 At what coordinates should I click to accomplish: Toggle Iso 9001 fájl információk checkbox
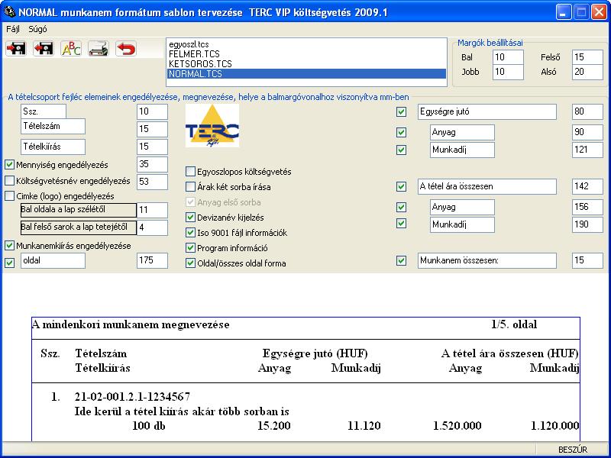[190, 233]
